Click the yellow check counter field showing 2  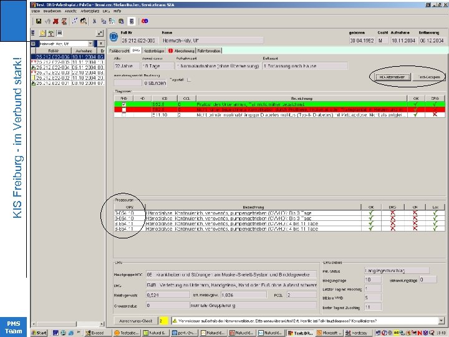pos(163,321)
